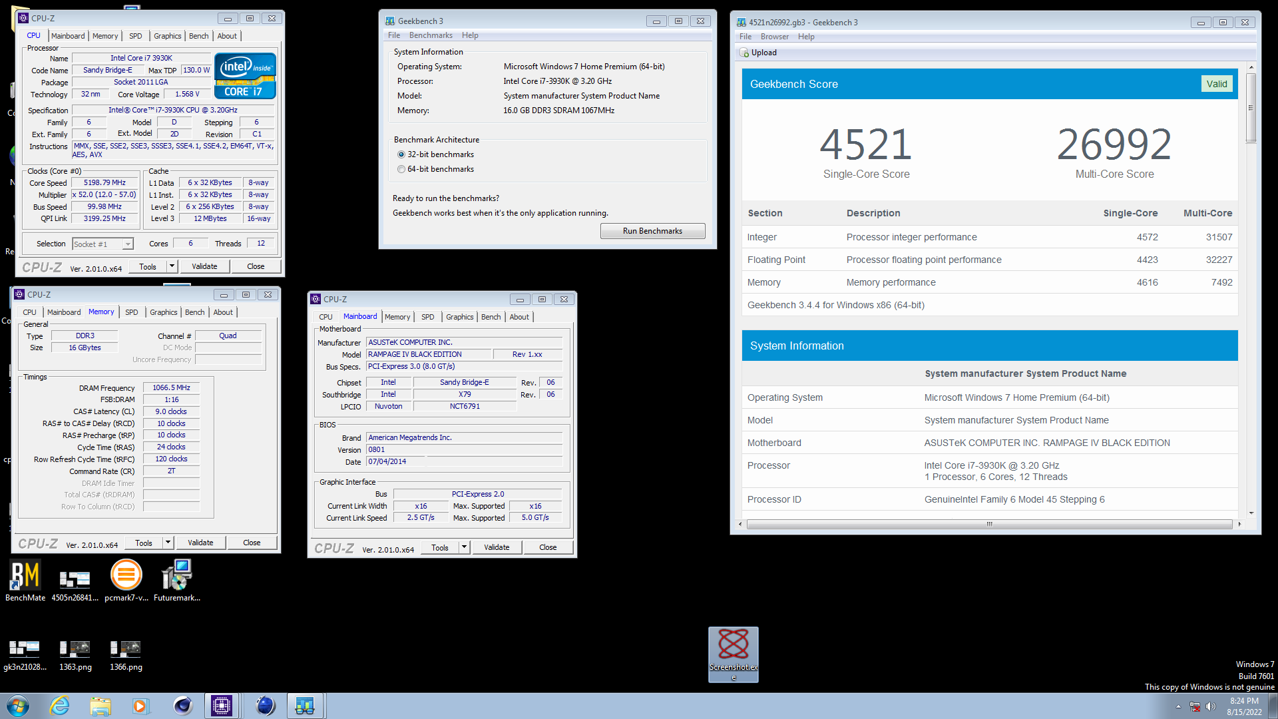Screen dimensions: 1278x719
Task: Click the Valid badge in Geekbench Score header
Action: pos(1217,84)
